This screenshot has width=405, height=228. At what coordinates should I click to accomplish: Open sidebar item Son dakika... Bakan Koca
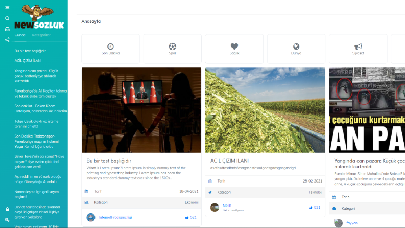click(41, 108)
